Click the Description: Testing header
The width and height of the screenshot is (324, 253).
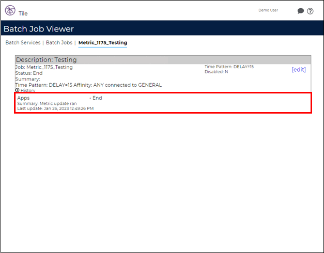click(163, 60)
